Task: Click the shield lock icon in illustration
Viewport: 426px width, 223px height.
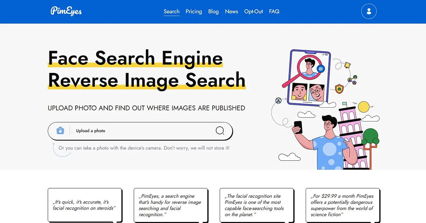Action: (x=339, y=88)
